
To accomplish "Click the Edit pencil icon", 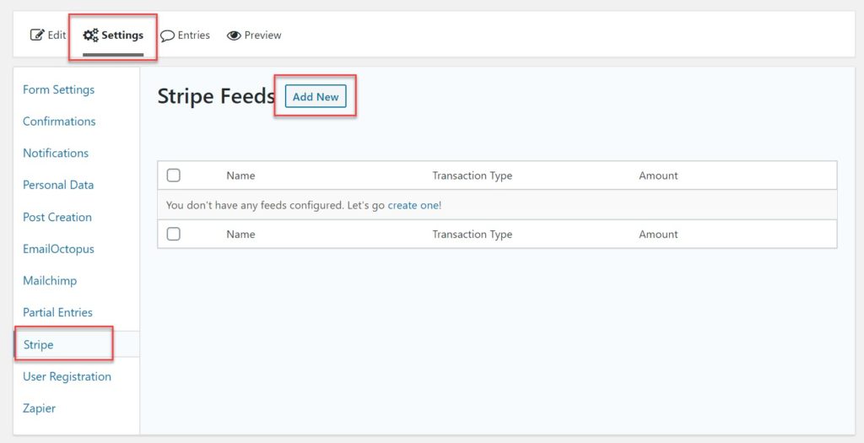I will pyautogui.click(x=36, y=35).
